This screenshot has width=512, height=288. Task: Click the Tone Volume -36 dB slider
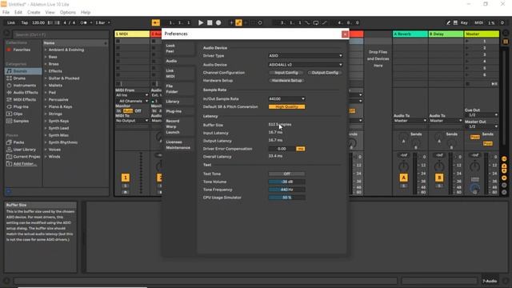pos(286,182)
